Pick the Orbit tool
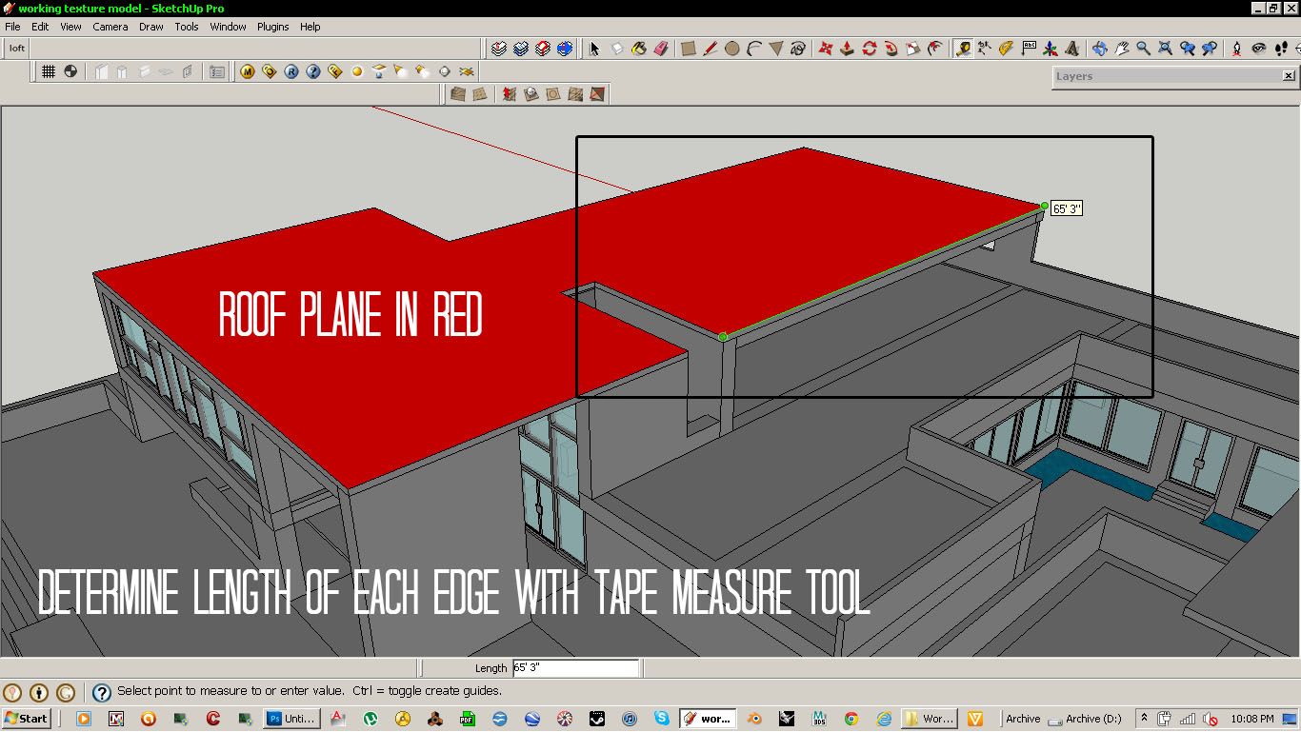 pos(1102,48)
